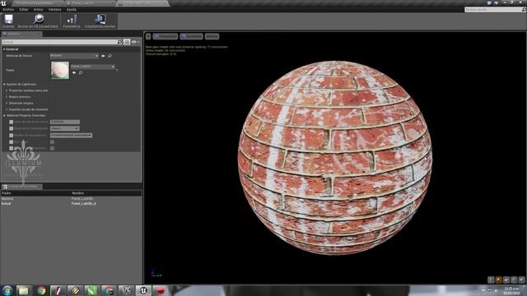Open blend mode dropdown in overrides

click(x=65, y=128)
